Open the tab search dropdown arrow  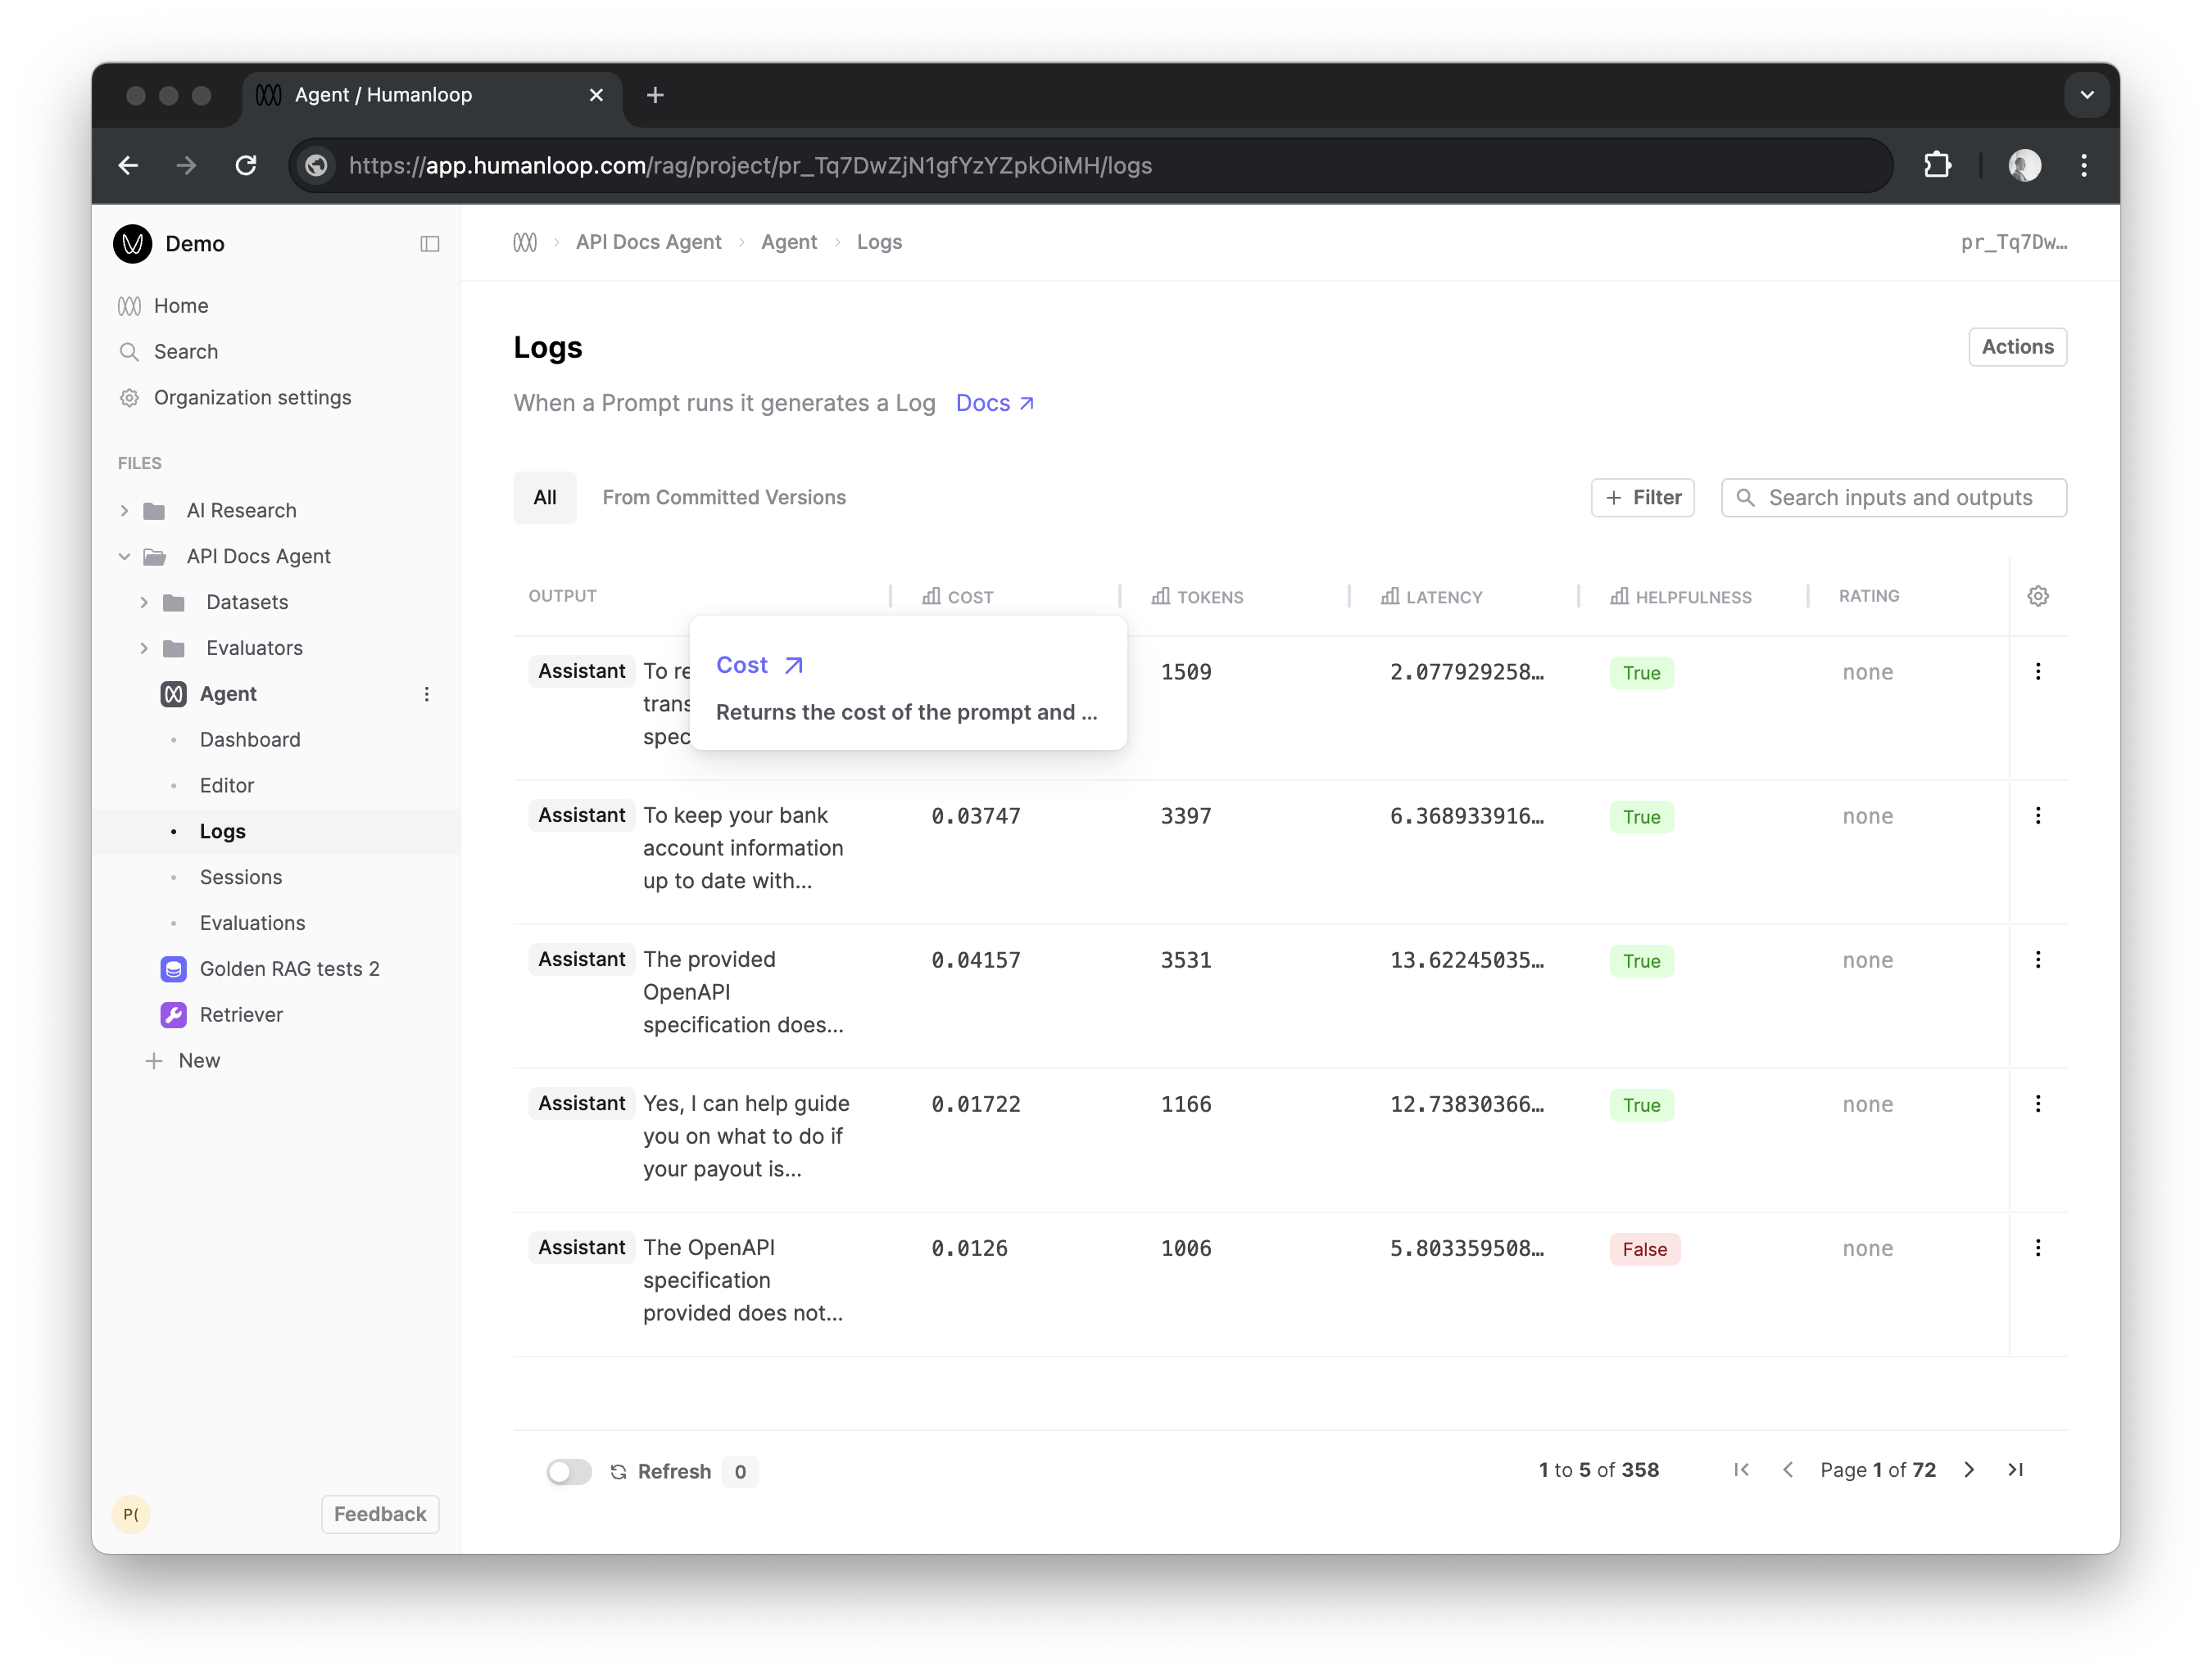pyautogui.click(x=2086, y=95)
